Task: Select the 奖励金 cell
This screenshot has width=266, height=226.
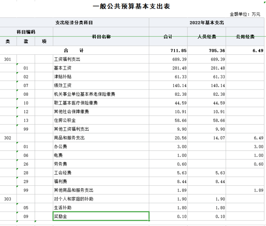Action: tap(101, 216)
